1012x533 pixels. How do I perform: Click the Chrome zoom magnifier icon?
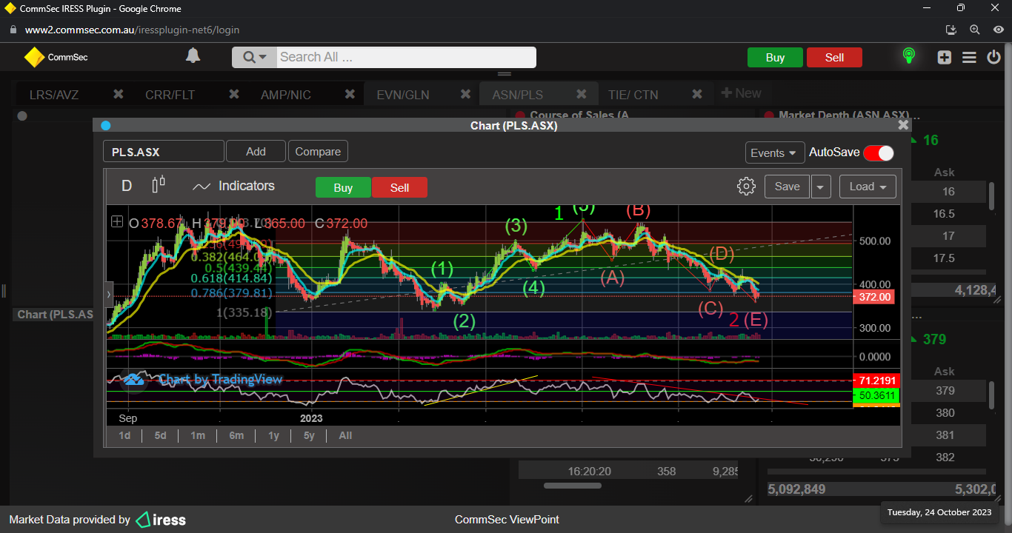(975, 30)
